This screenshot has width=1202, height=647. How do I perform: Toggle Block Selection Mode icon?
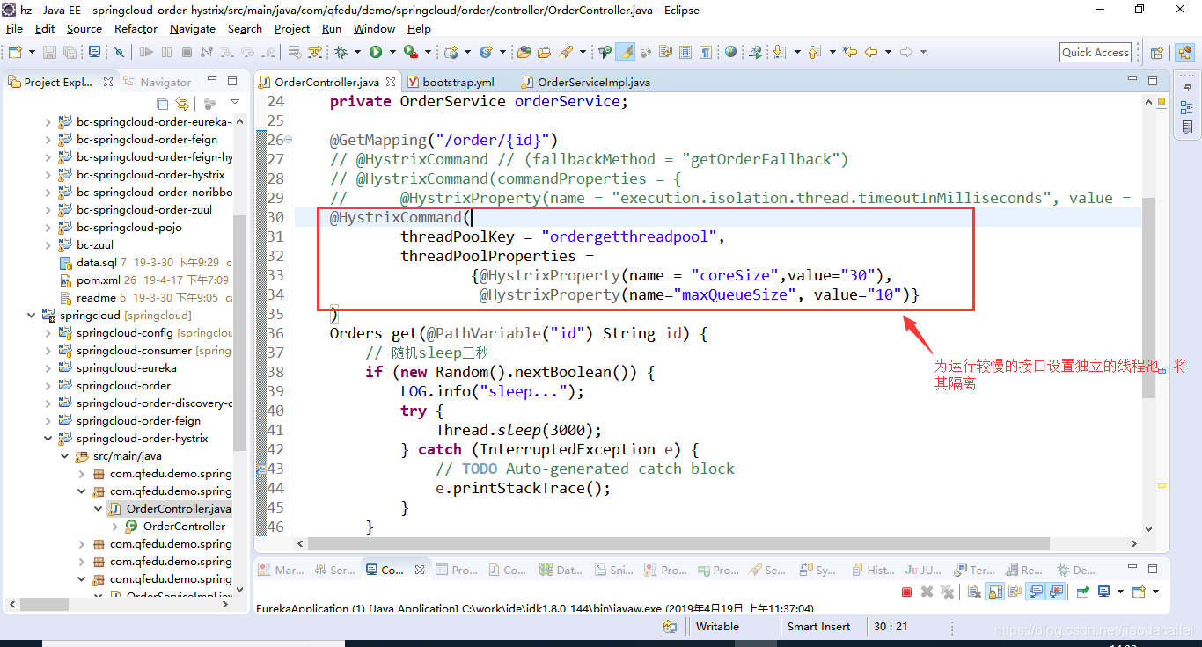click(x=685, y=53)
